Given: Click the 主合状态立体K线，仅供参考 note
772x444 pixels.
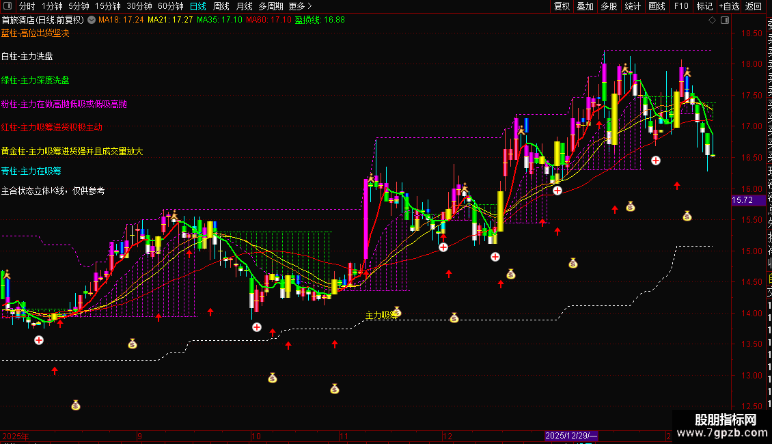Looking at the screenshot, I should click(x=53, y=191).
